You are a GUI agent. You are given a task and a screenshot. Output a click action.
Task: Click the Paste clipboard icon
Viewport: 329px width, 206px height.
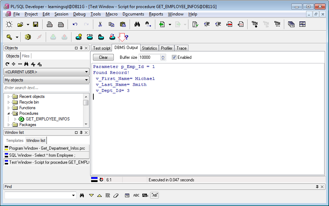click(123, 24)
